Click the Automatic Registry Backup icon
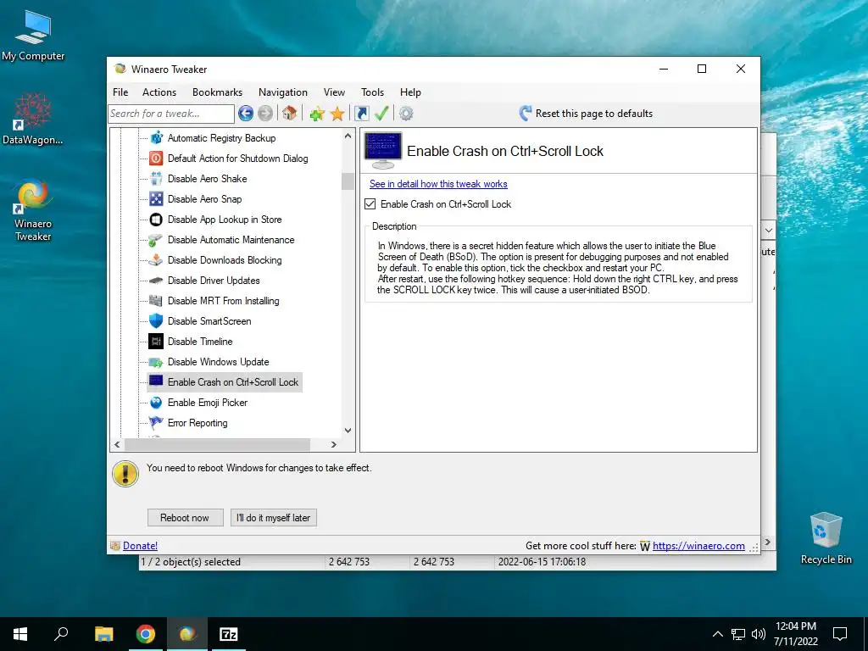The height and width of the screenshot is (651, 868). pos(156,138)
